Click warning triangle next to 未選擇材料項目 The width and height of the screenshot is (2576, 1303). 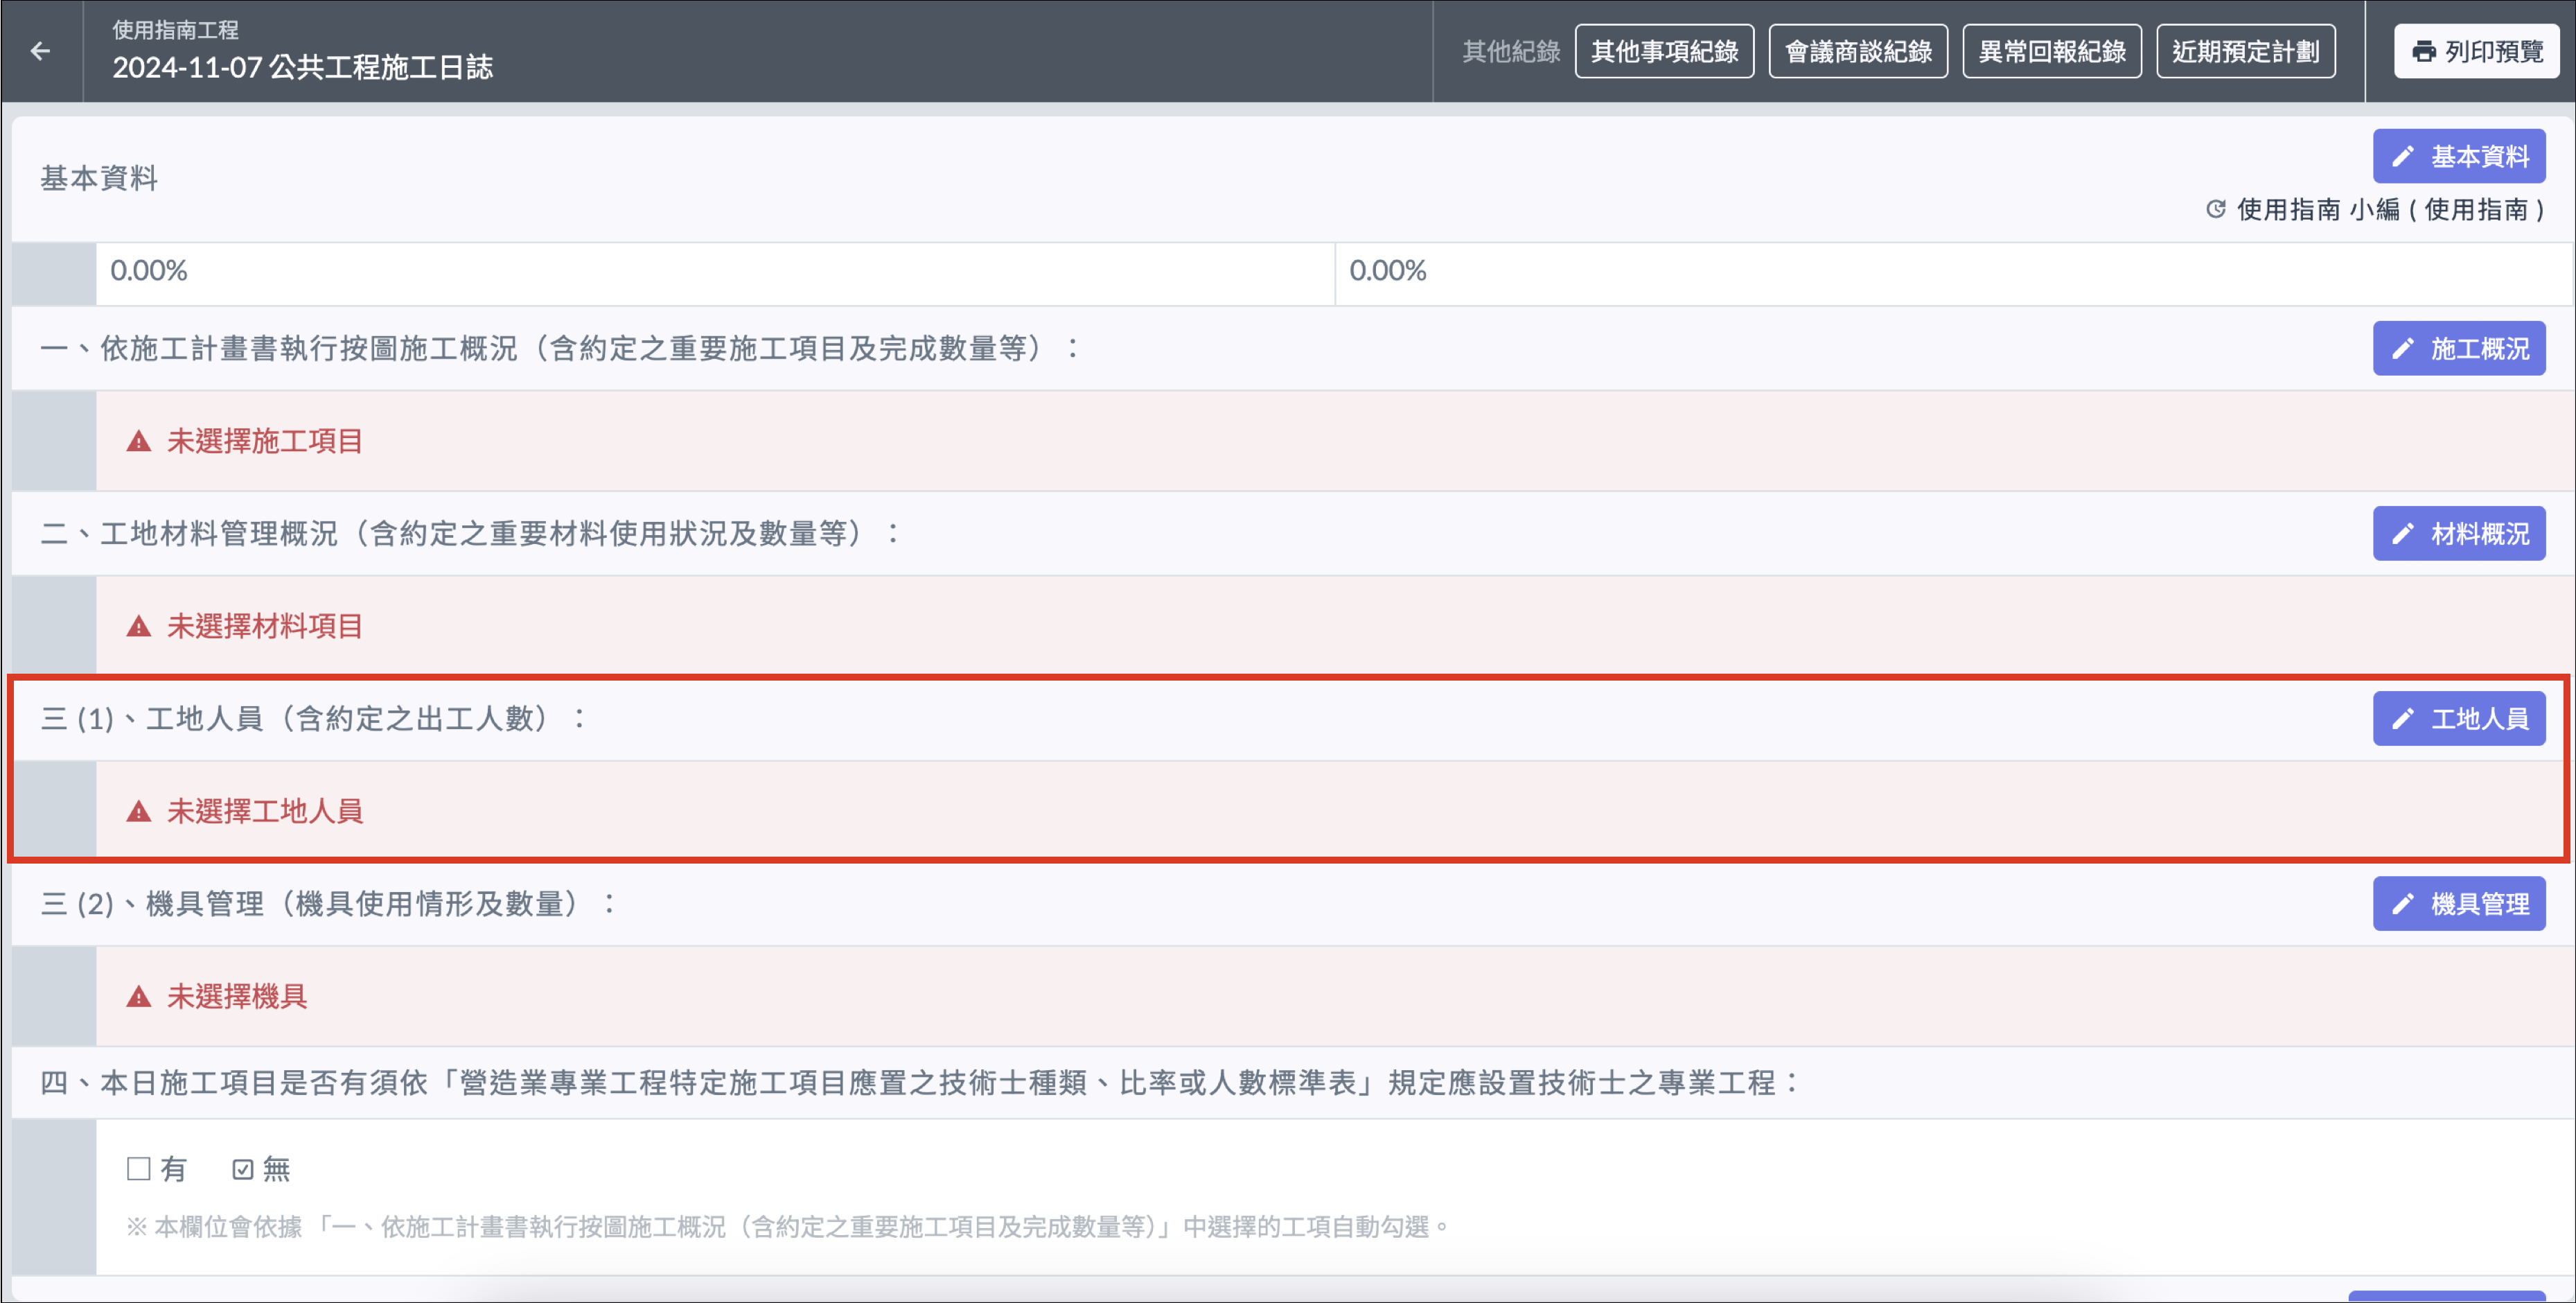[139, 627]
